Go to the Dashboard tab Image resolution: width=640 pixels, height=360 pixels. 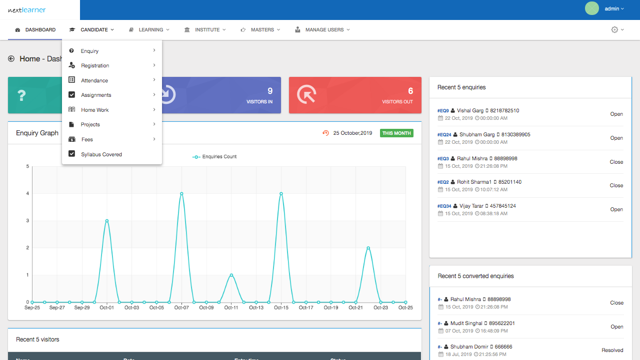35,30
